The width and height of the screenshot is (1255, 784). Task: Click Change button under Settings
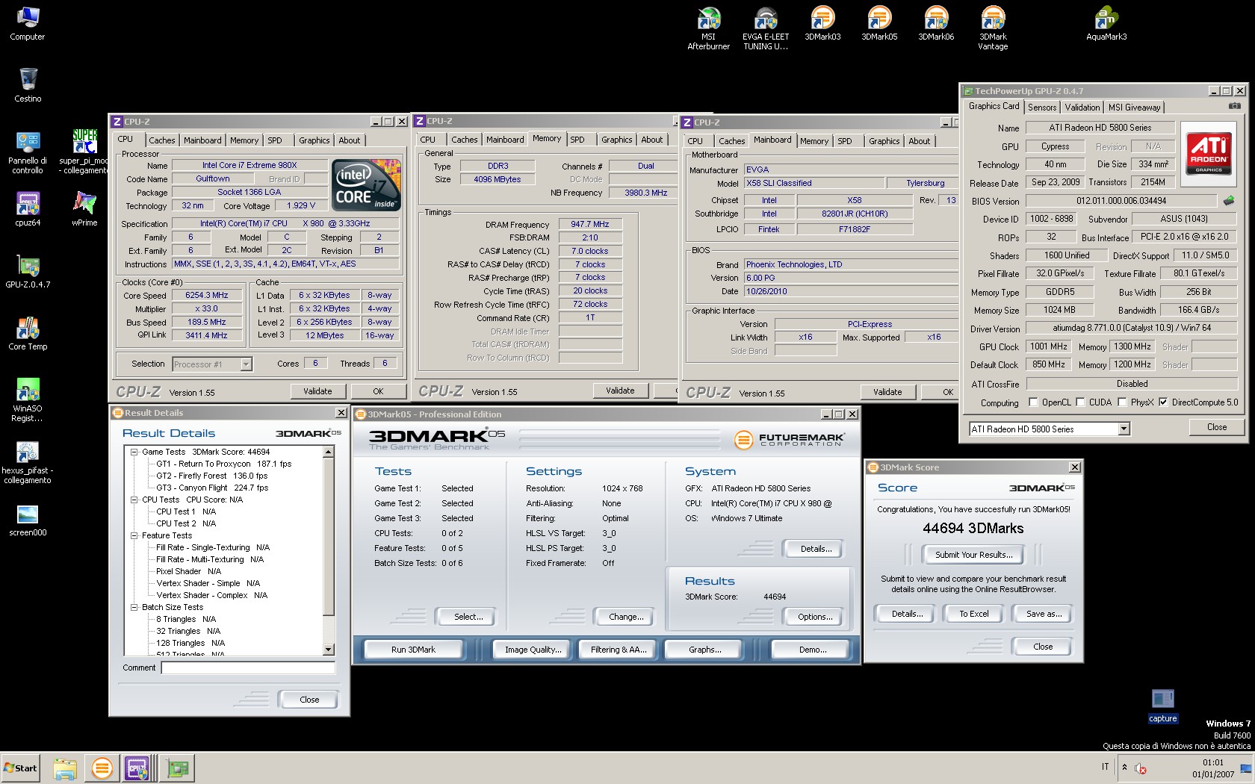pos(626,617)
